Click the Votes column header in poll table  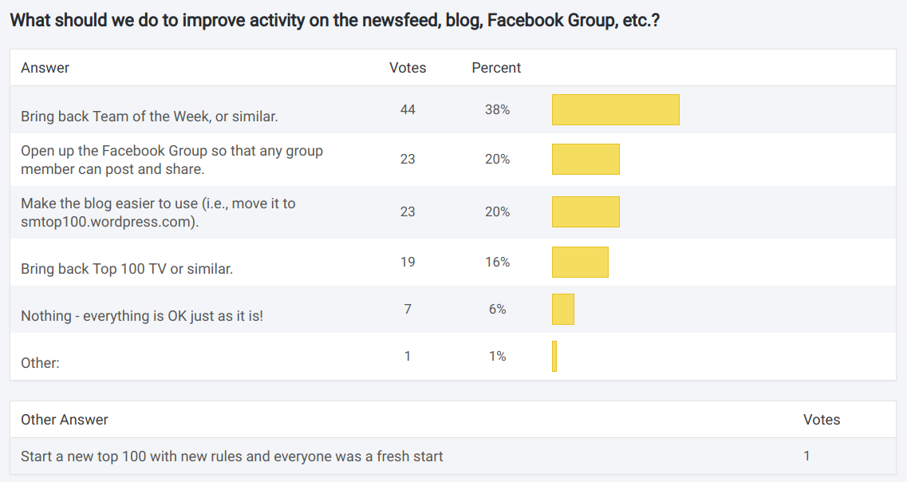point(408,68)
